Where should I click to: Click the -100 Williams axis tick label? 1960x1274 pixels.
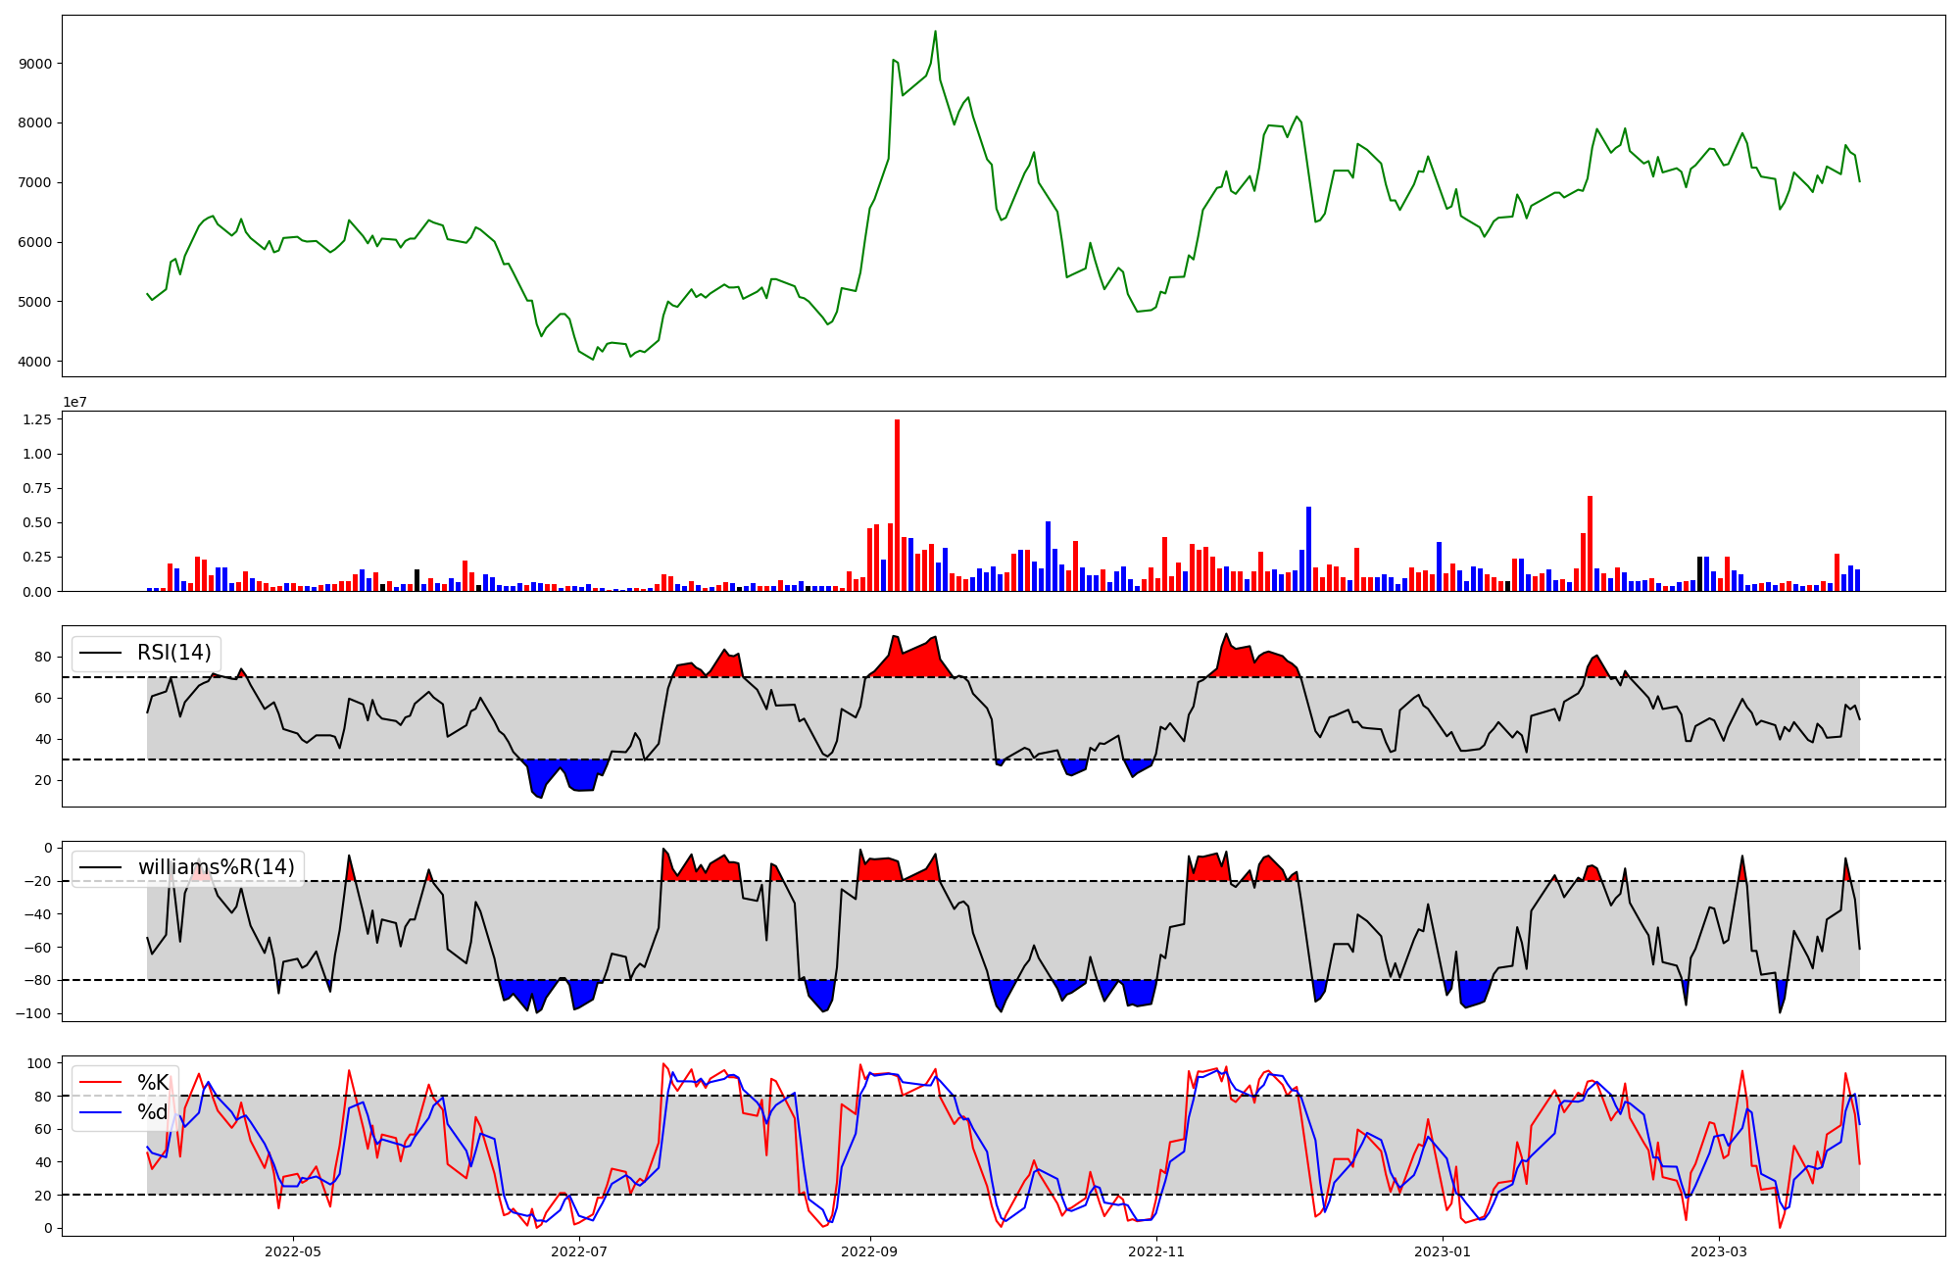point(32,1013)
